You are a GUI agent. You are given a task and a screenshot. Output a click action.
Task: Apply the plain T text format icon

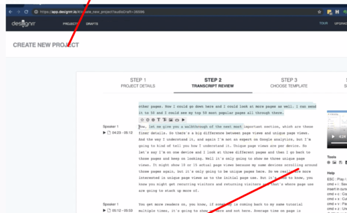point(159,120)
